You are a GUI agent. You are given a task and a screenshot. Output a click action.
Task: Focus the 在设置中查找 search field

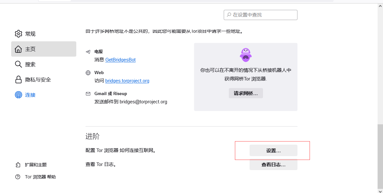click(x=260, y=15)
